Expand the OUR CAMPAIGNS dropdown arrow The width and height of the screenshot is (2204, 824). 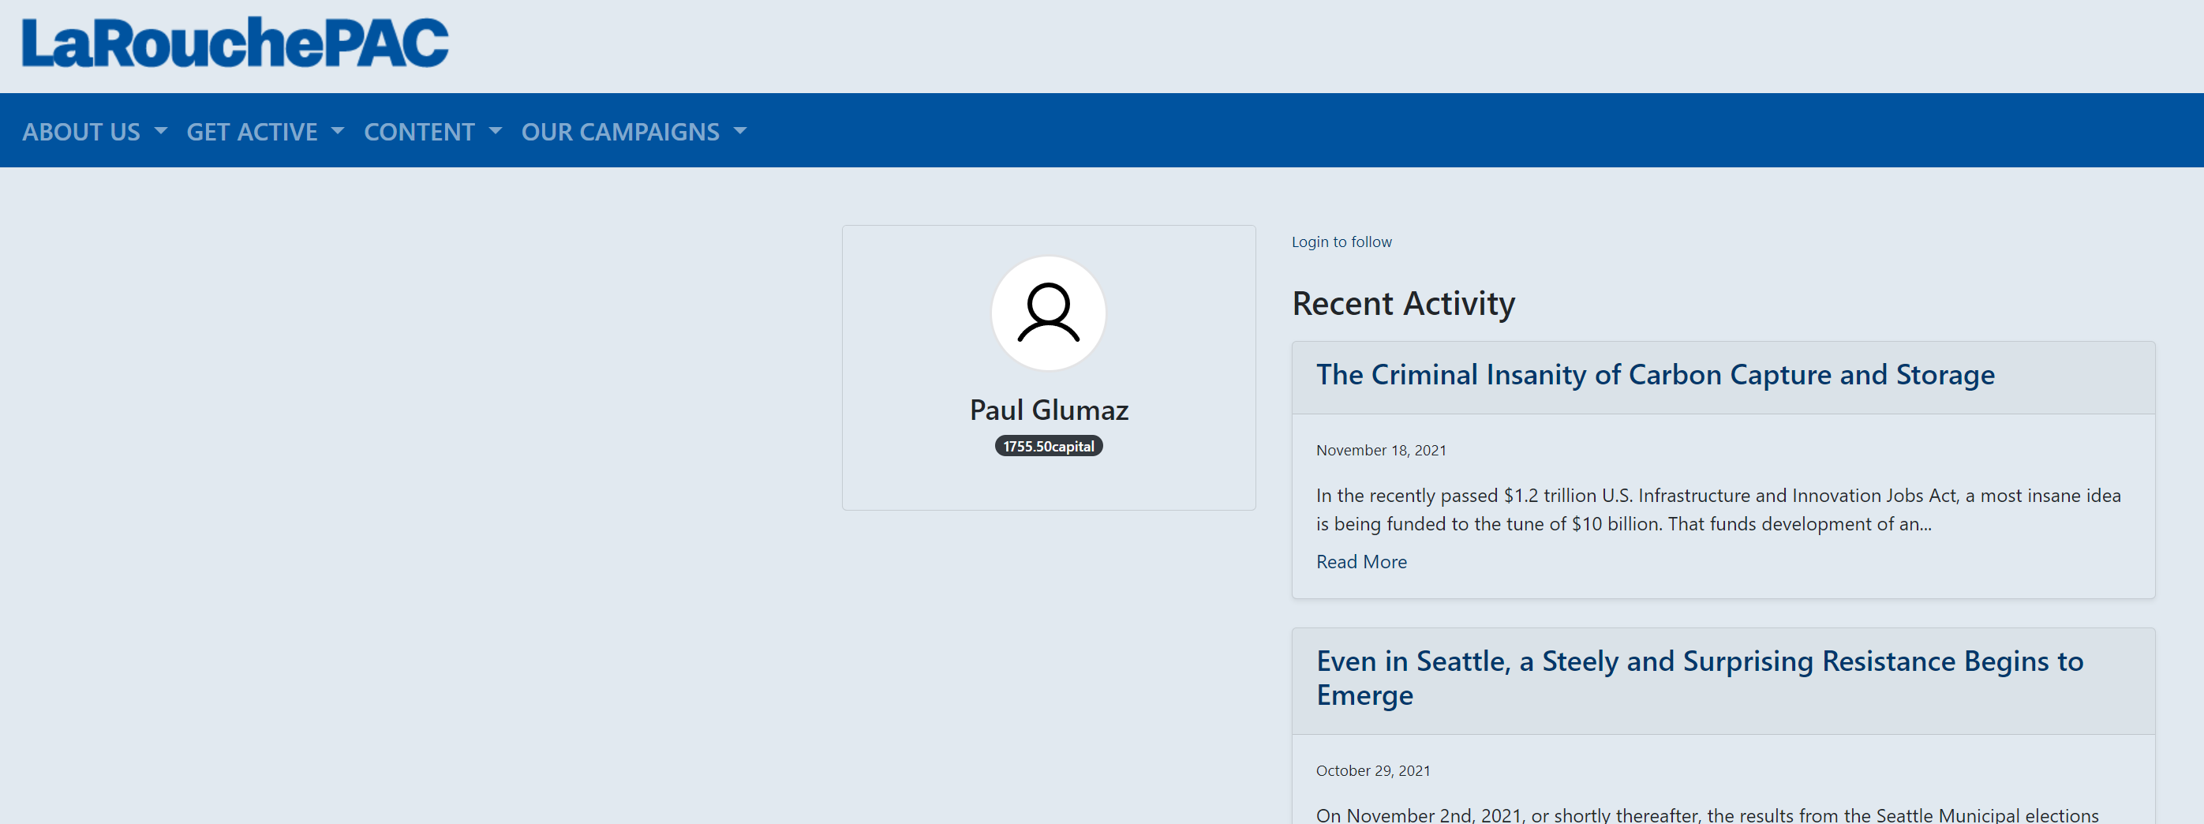pyautogui.click(x=741, y=132)
